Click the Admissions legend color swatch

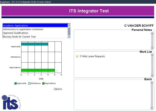point(29,84)
